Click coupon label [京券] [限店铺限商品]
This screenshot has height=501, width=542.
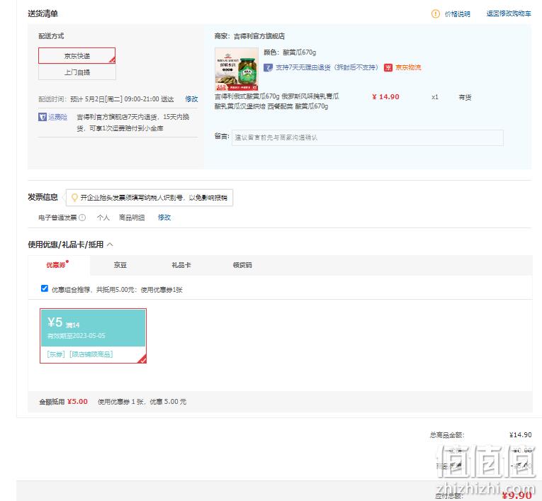80,354
